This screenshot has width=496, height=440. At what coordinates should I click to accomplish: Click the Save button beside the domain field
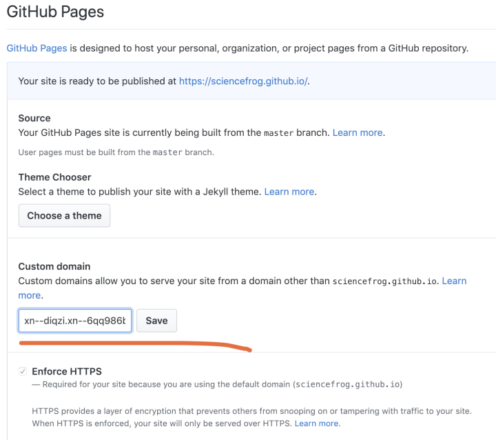click(156, 321)
